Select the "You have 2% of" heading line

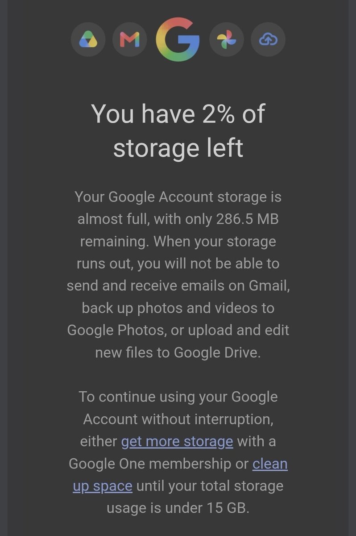pyautogui.click(x=178, y=113)
